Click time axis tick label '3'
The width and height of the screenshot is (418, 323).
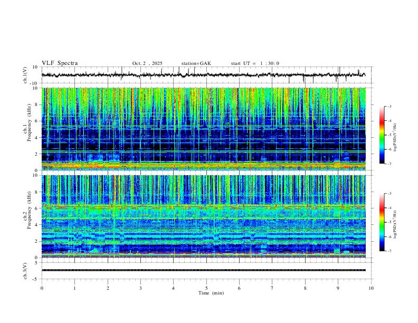point(140,288)
